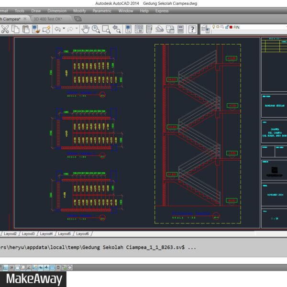
Task: Open the QuickCalc calculator
Action: [180, 29]
